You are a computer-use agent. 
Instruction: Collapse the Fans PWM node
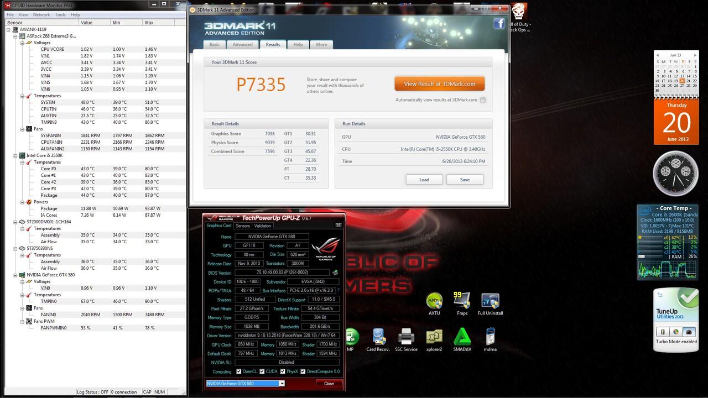[22, 321]
